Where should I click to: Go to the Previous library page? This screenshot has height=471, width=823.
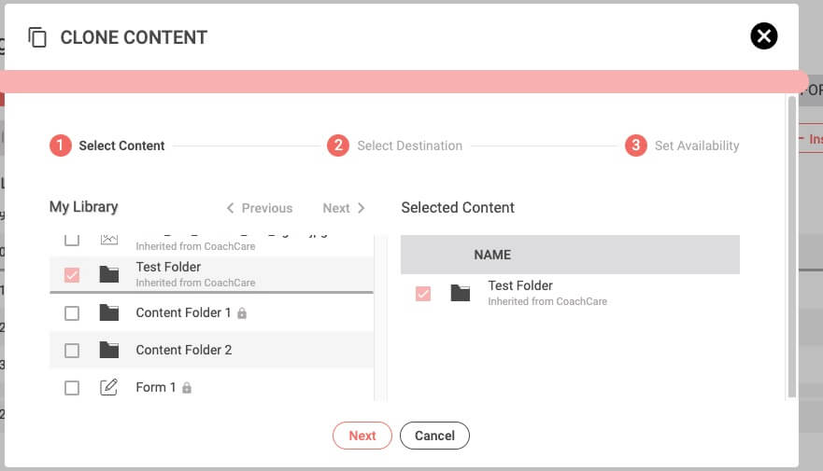click(260, 208)
